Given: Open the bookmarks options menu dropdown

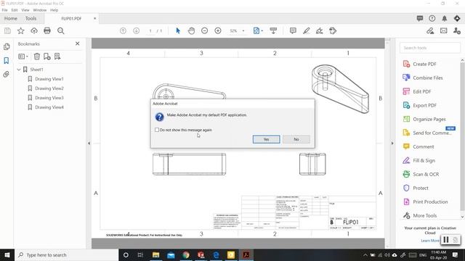Looking at the screenshot, I should [23, 57].
